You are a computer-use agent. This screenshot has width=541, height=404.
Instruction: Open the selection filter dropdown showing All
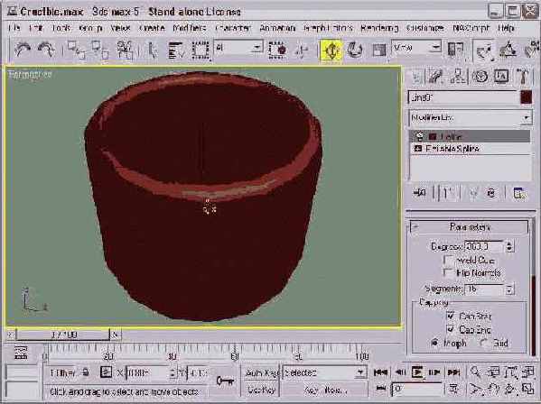(x=238, y=48)
